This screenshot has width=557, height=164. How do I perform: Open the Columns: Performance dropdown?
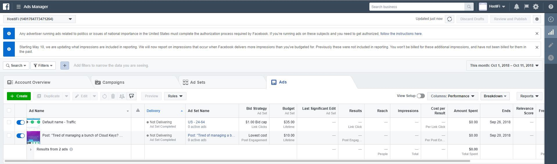coord(452,96)
